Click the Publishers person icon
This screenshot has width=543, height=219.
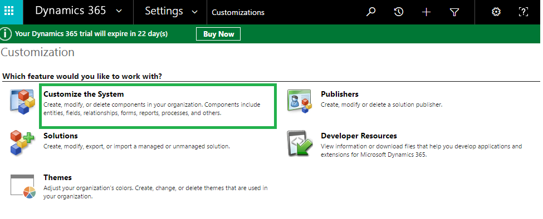(x=300, y=102)
